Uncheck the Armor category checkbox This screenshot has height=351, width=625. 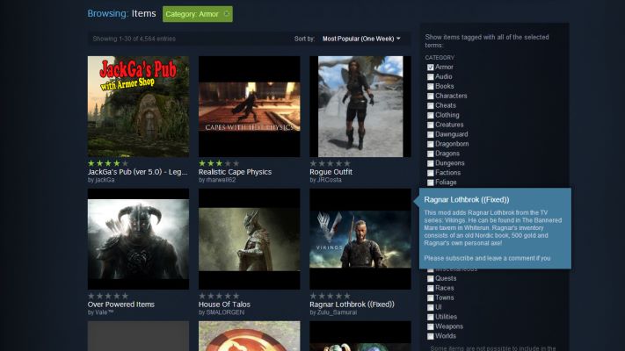pyautogui.click(x=430, y=68)
